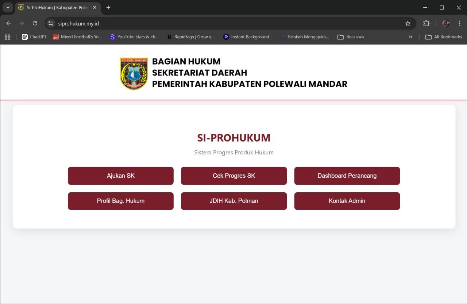Screen dimensions: 467x304
Task: Open the three-dot Chrome menu
Action: pos(459,23)
